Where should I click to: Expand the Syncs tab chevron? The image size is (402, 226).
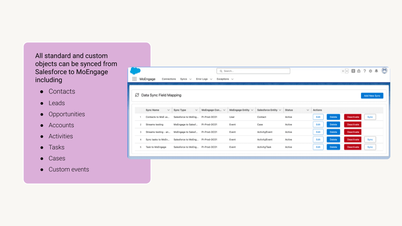coord(191,79)
